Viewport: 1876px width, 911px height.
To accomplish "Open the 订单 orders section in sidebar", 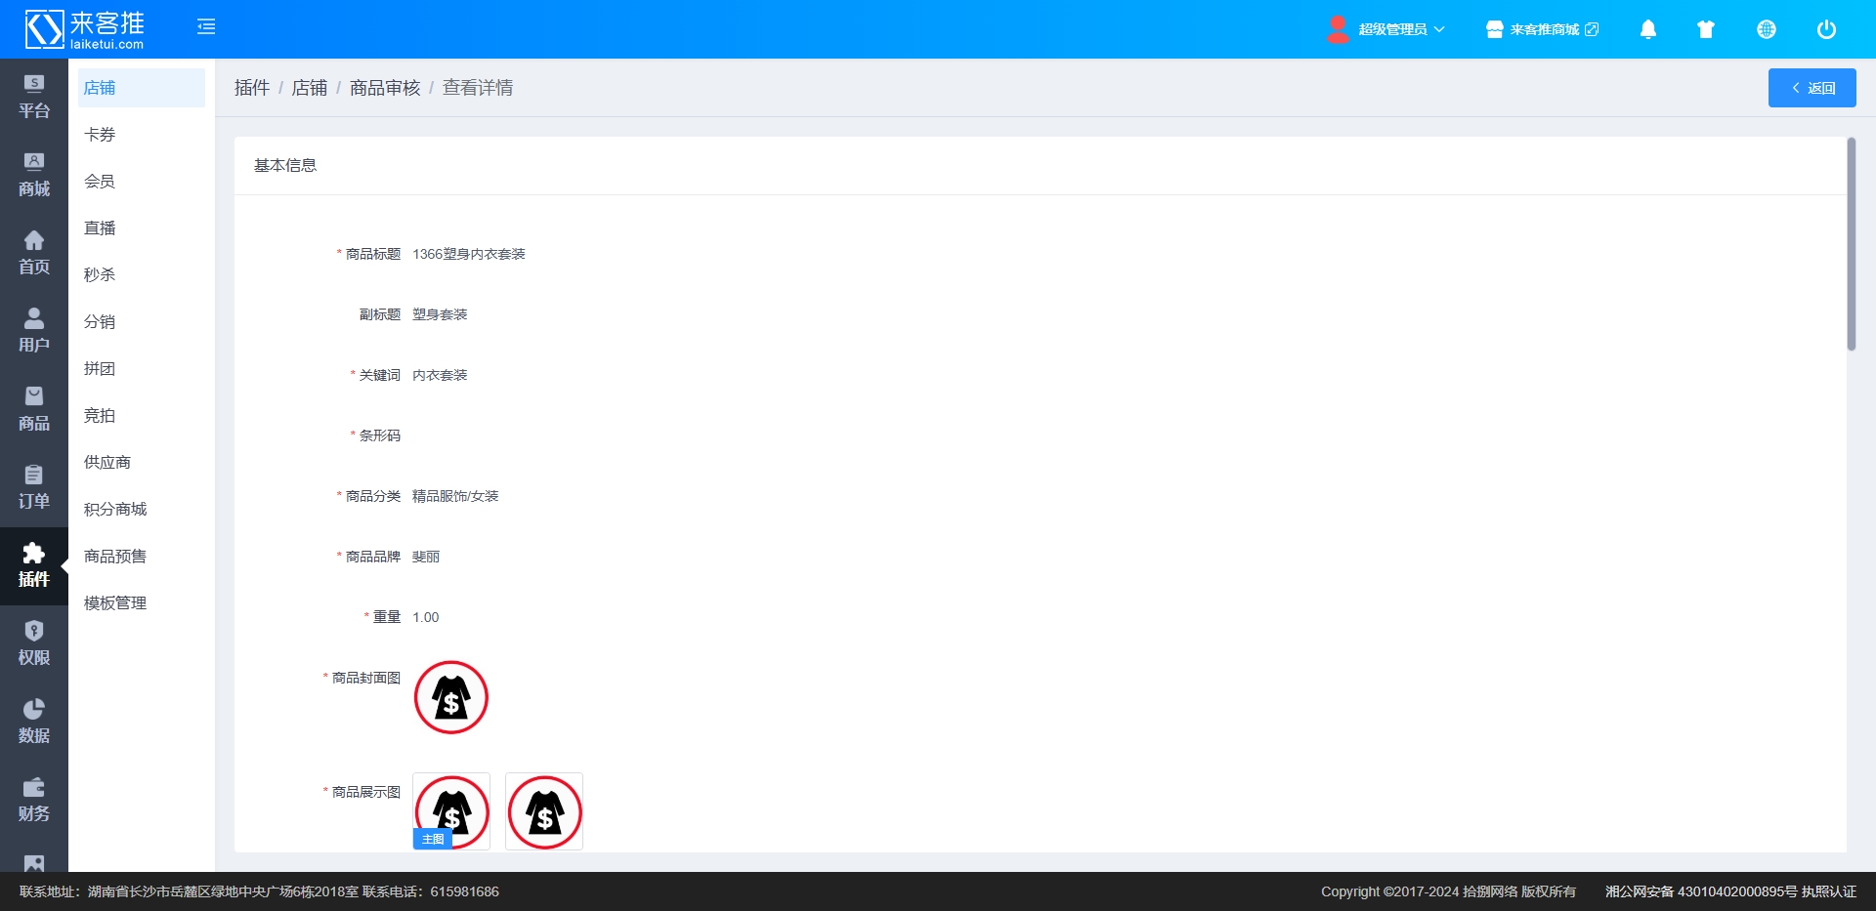I will (34, 488).
